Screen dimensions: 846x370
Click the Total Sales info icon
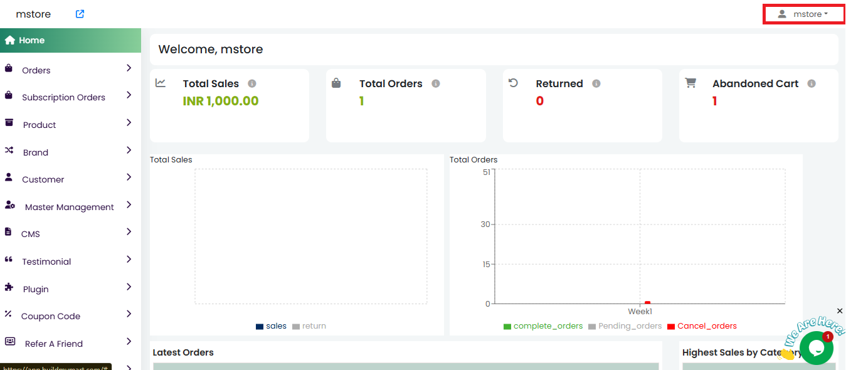pyautogui.click(x=252, y=83)
